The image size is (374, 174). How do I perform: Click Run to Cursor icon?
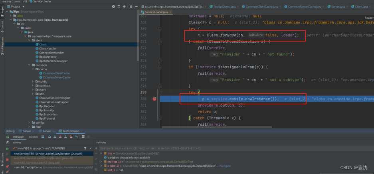[76, 136]
